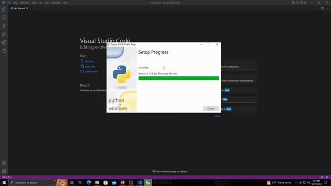331x186 pixels.
Task: Open the Selection menu in VS Code
Action: [x=24, y=3]
